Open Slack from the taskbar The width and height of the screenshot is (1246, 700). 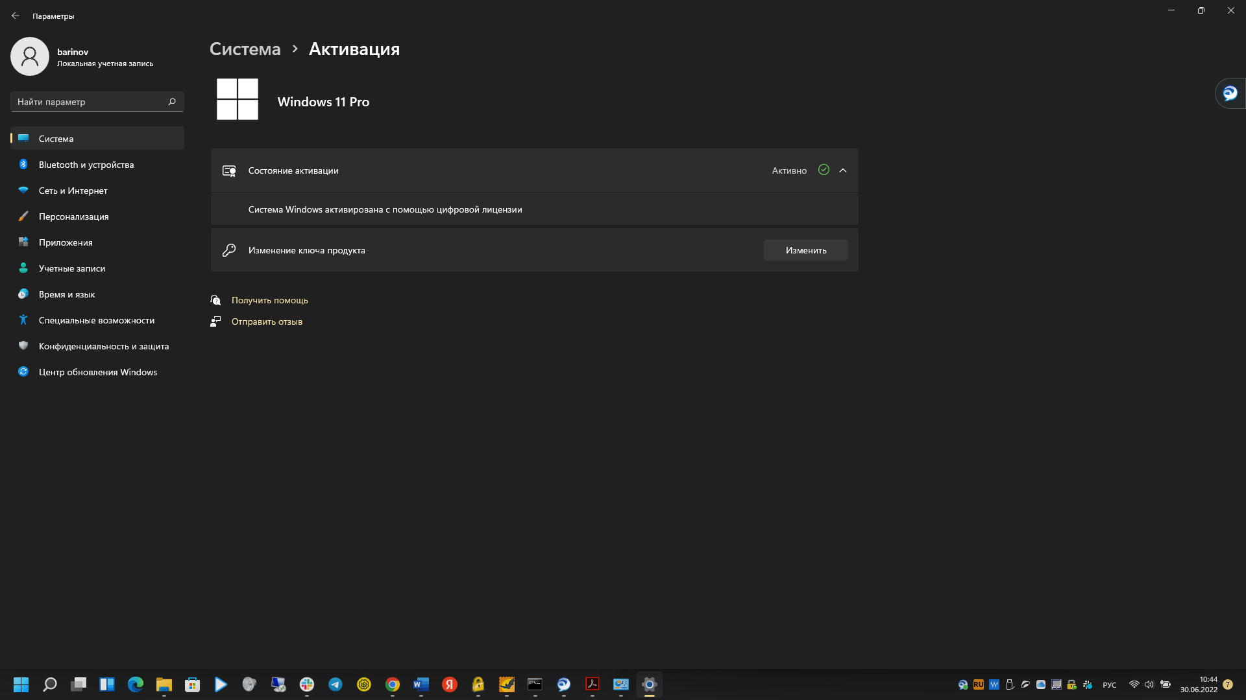coord(307,684)
